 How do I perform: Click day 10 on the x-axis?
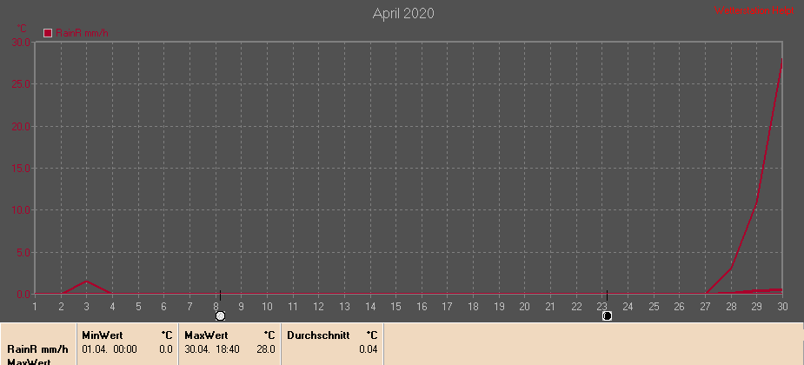tap(267, 307)
